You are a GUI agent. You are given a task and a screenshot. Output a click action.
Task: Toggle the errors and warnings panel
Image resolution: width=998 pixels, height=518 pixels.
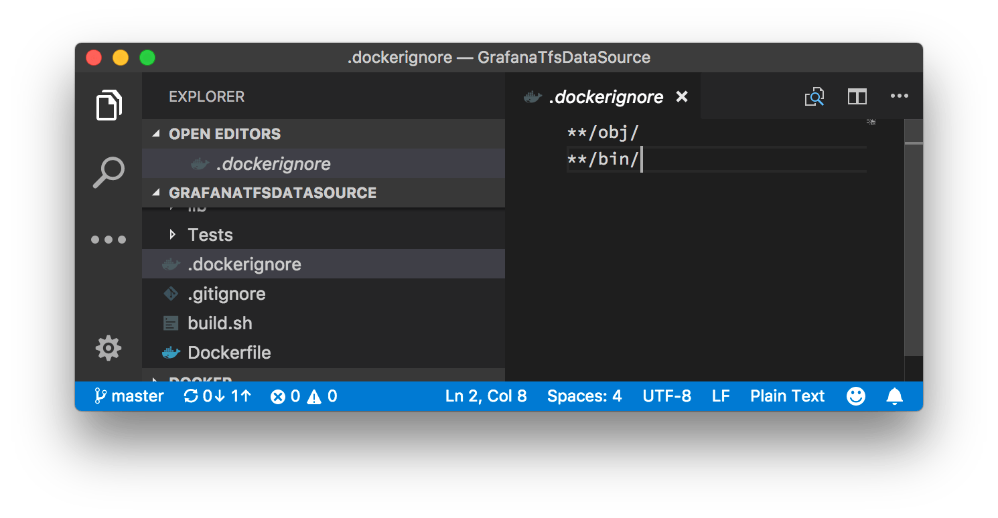coord(303,396)
